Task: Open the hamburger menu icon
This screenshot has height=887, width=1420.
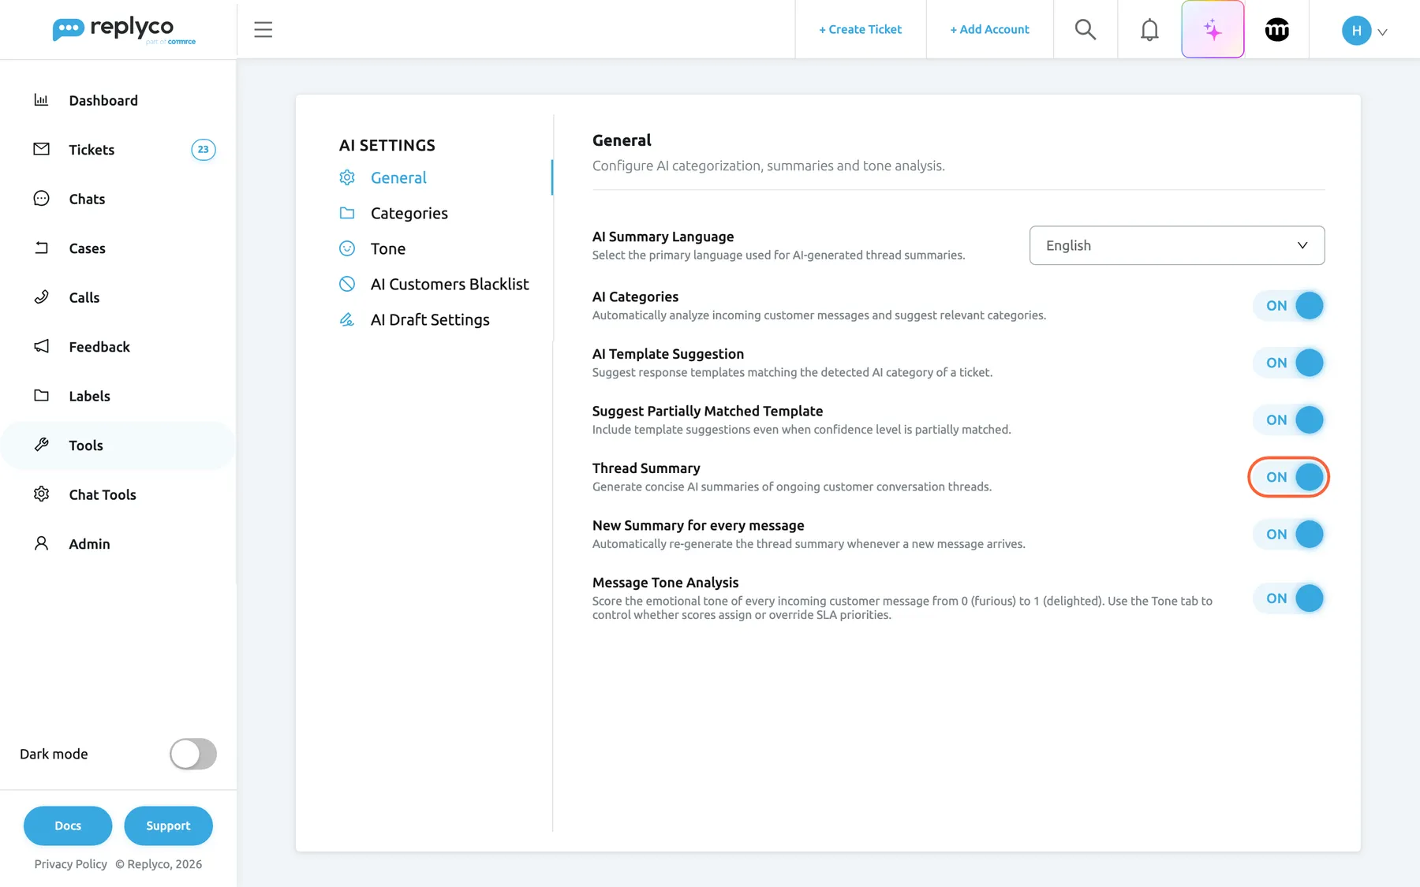Action: click(263, 30)
